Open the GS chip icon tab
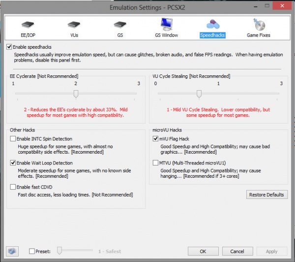The image size is (295, 262). coord(120,25)
